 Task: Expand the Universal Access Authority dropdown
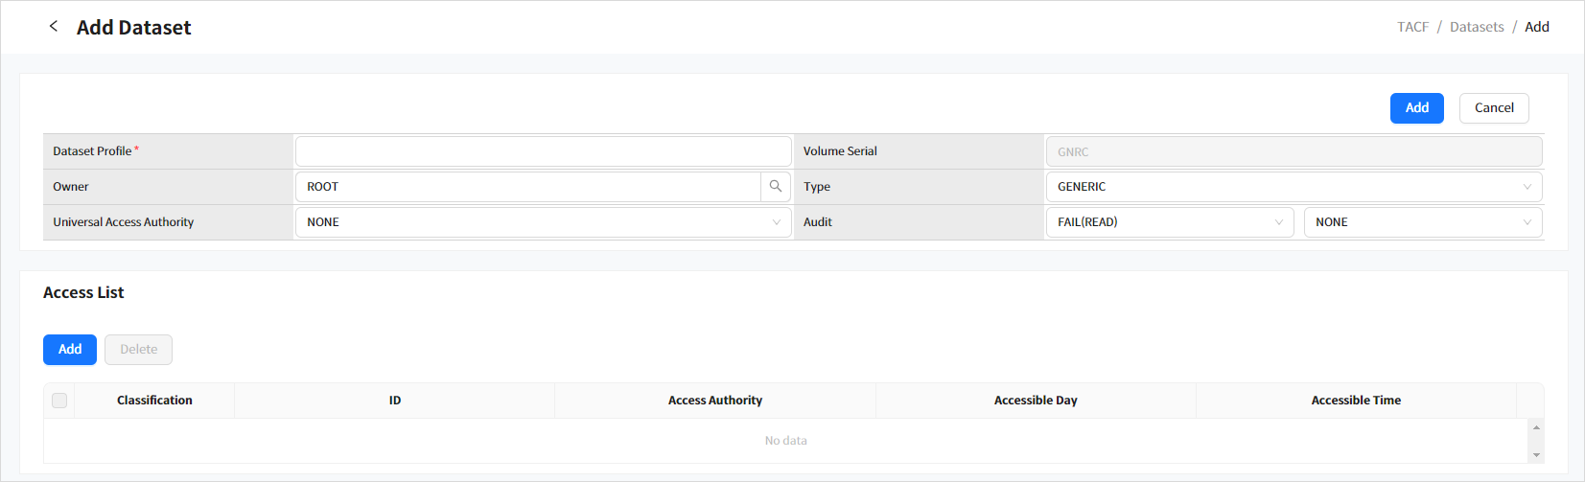(x=543, y=222)
